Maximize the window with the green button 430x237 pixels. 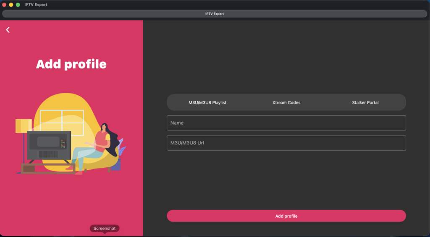coord(18,5)
